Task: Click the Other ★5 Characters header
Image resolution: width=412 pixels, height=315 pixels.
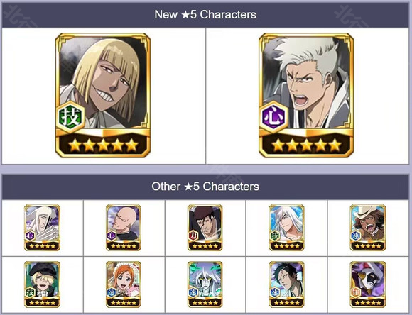Action: [205, 187]
